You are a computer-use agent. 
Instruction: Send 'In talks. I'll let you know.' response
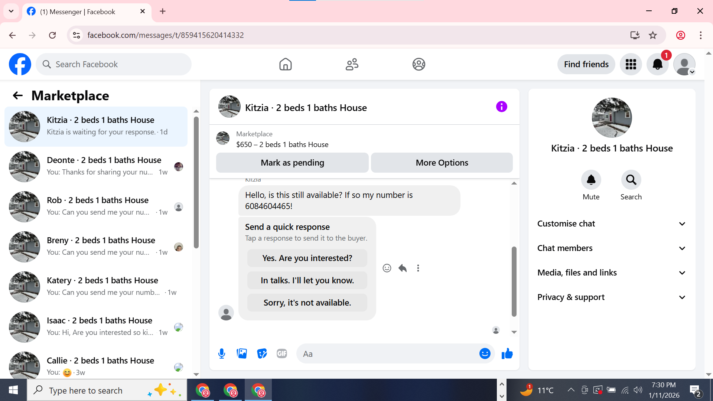pos(307,280)
